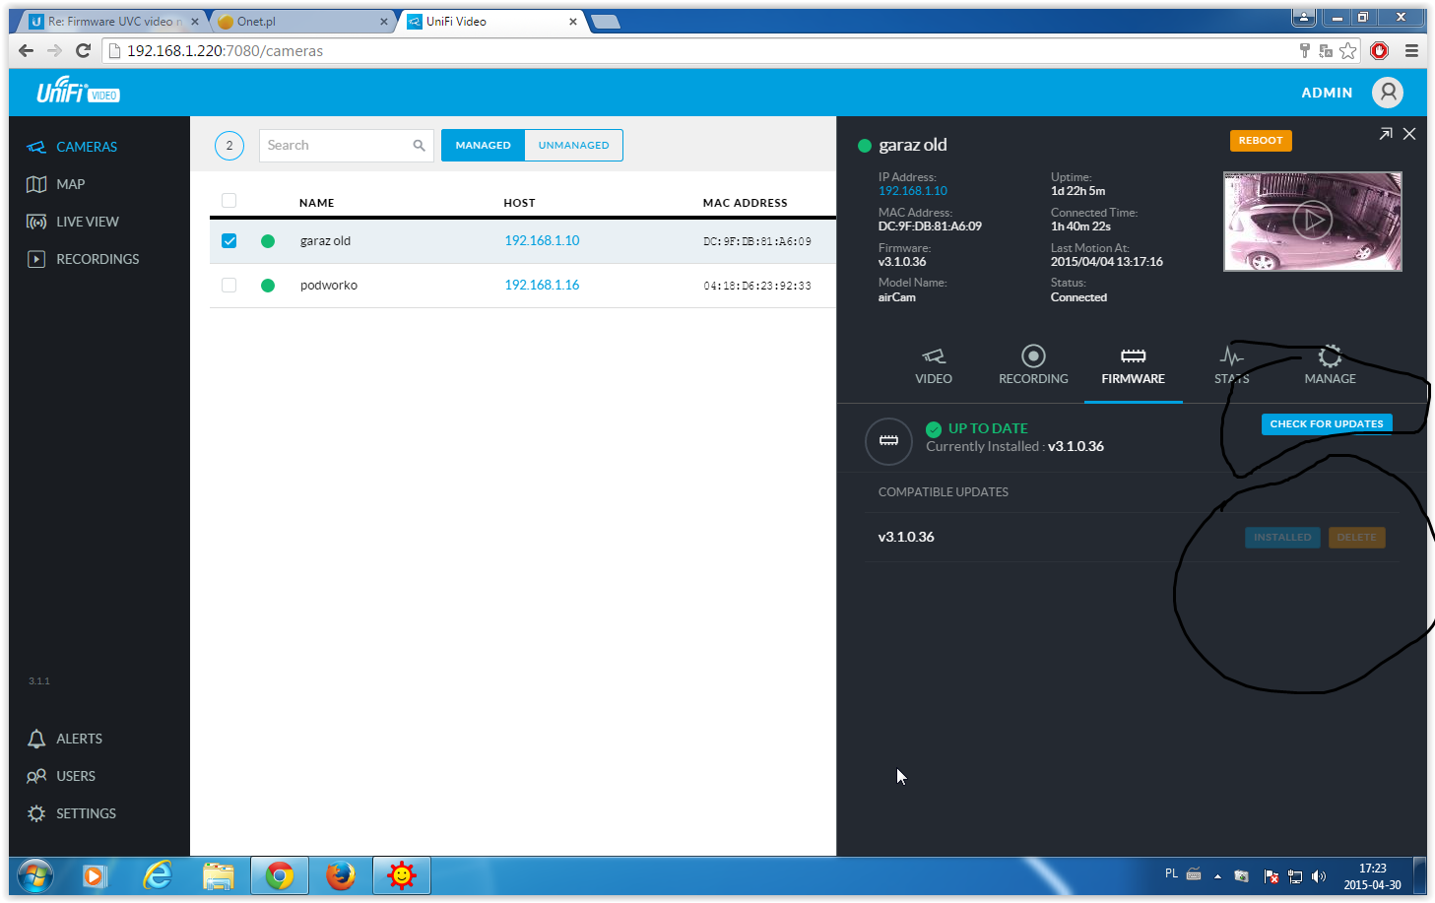
Task: Open File Explorer from taskbar
Action: pyautogui.click(x=219, y=874)
